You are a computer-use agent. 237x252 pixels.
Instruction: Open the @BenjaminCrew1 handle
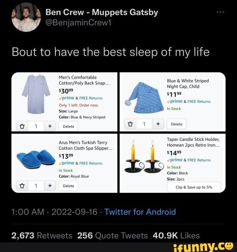[78, 23]
